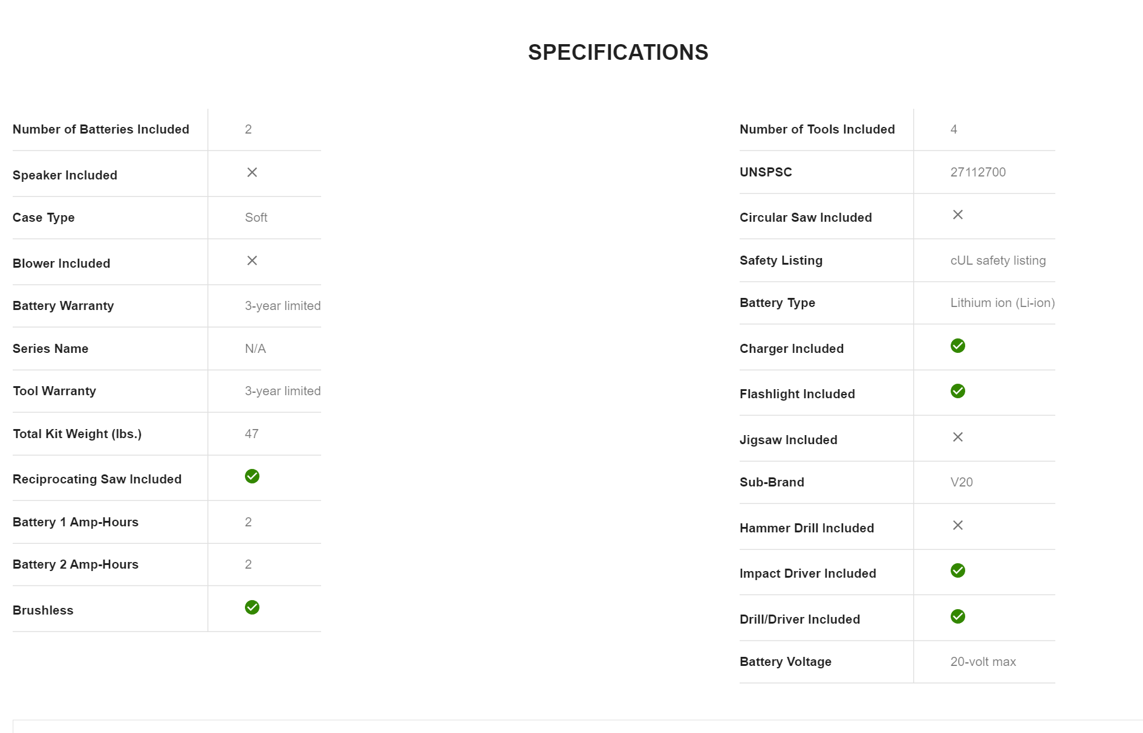Click the Total Kit Weight label

pyautogui.click(x=77, y=434)
